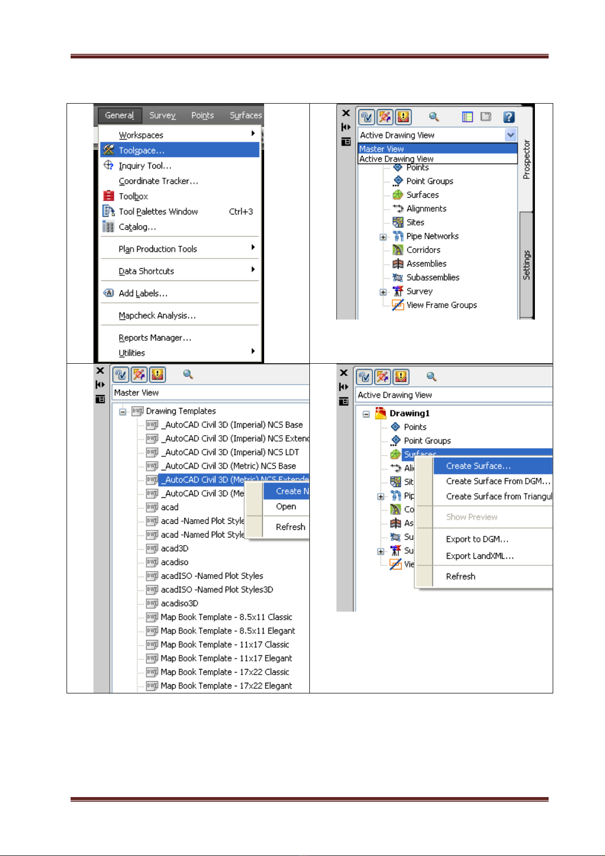Click the grey panel icon left of the help icon
This screenshot has height=856, width=605.
[486, 117]
